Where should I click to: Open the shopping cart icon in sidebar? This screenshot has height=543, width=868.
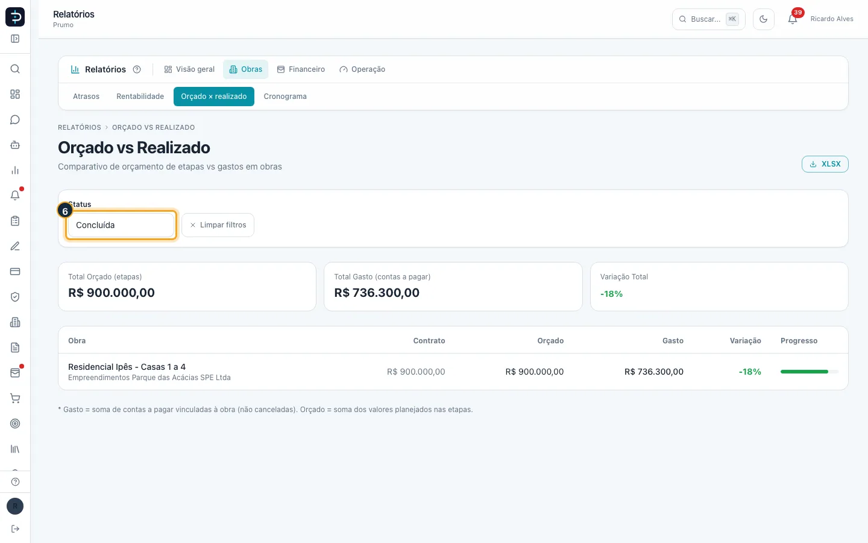15,398
